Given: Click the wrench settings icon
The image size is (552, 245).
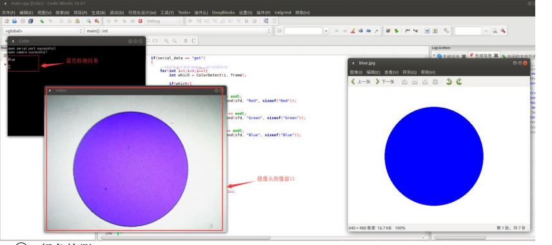Looking at the screenshot, I should pyautogui.click(x=503, y=31).
